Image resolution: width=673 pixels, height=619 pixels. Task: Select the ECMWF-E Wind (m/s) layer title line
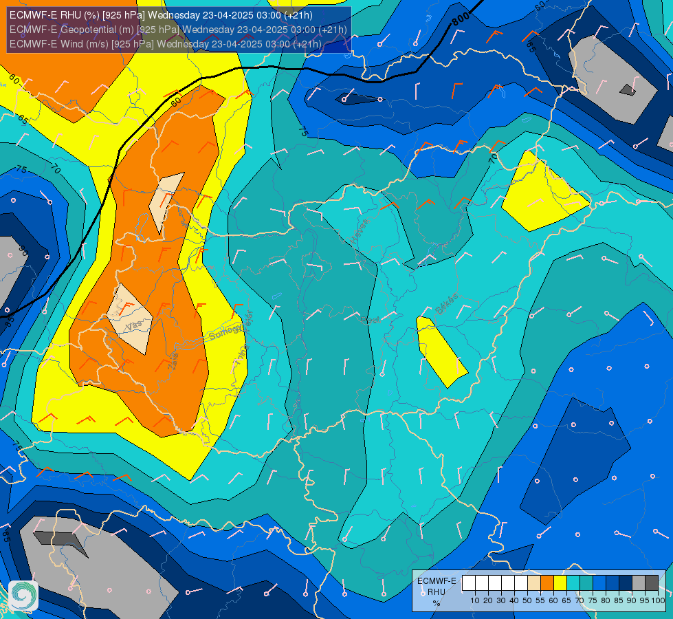165,44
